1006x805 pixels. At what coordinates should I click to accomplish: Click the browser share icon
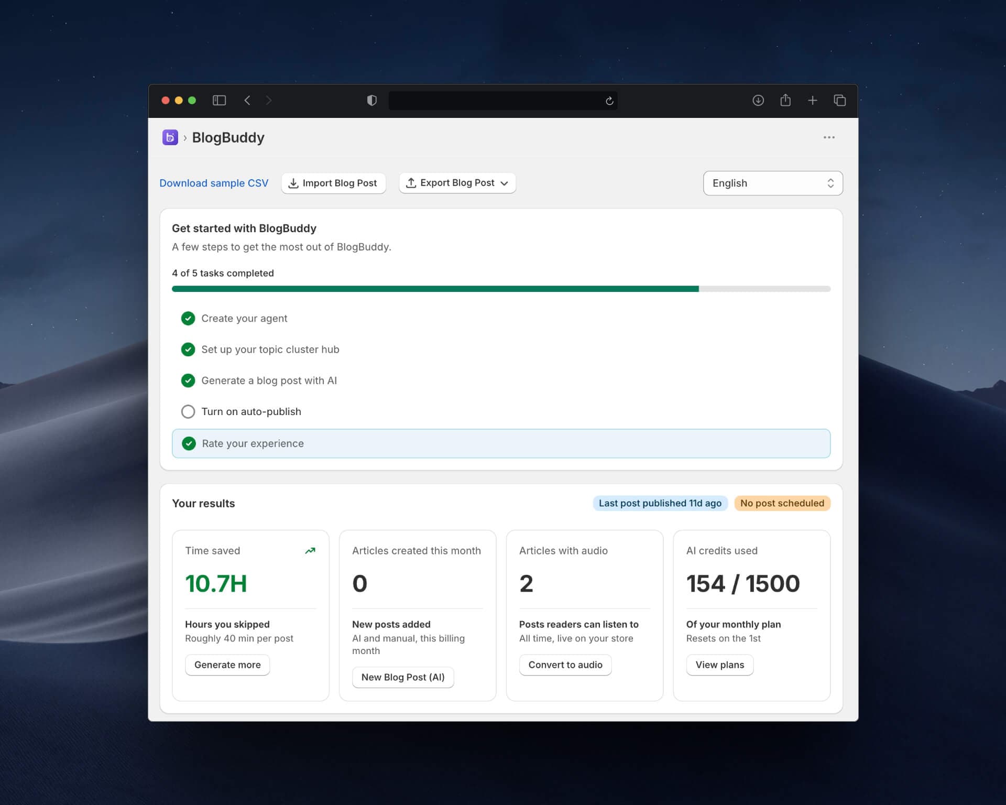pos(785,100)
